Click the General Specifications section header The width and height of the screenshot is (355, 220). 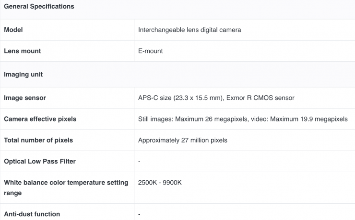pos(39,7)
